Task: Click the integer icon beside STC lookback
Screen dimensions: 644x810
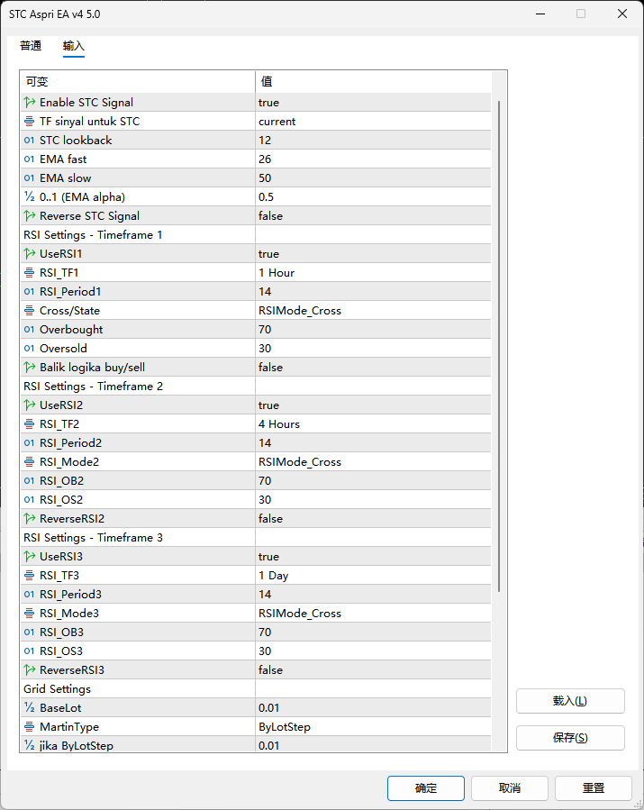Action: pos(30,141)
